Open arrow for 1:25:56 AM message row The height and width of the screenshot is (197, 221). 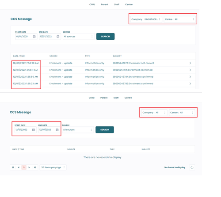[x=190, y=77]
